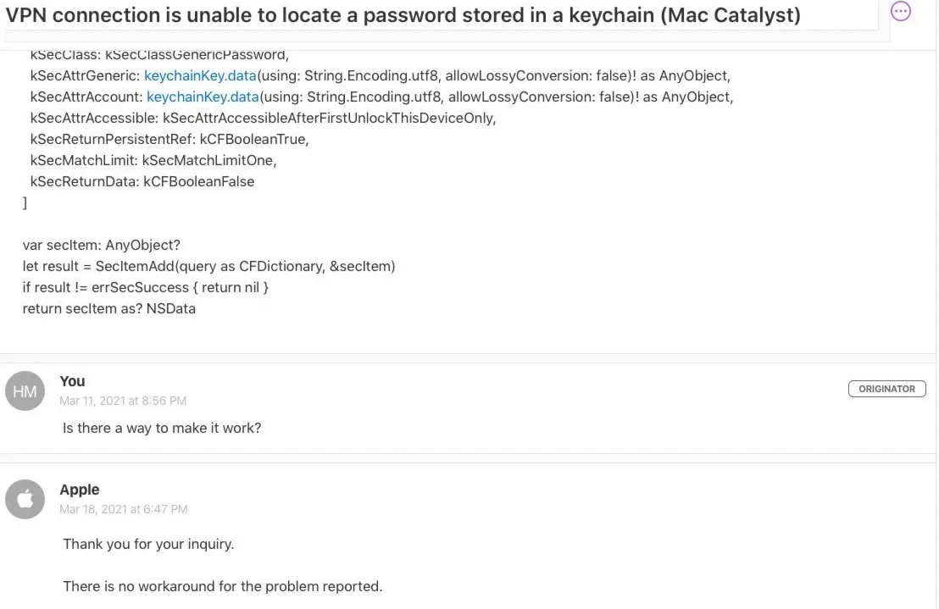Click the "Is there a way to make it work?" message
This screenshot has width=939, height=609.
coord(162,428)
